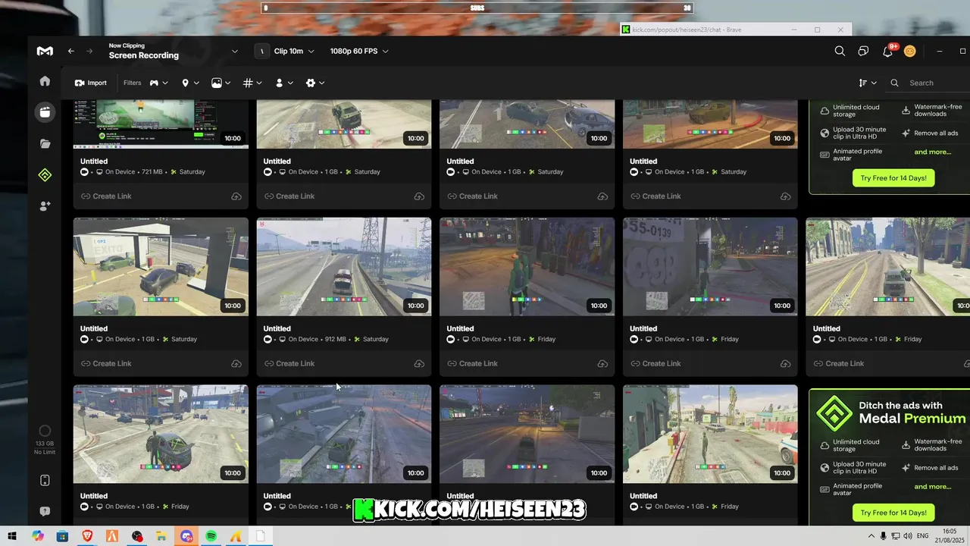
Task: Expand the gear settings filter dropdown
Action: point(315,83)
